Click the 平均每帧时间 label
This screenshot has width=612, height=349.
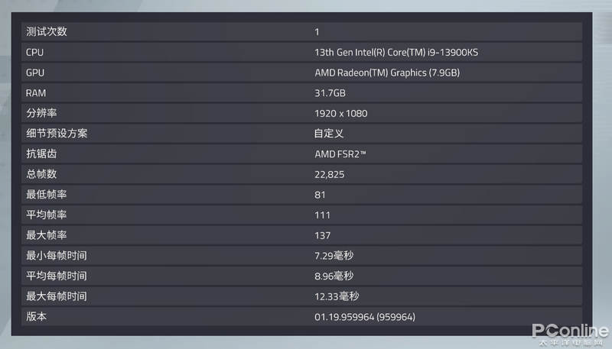[57, 276]
